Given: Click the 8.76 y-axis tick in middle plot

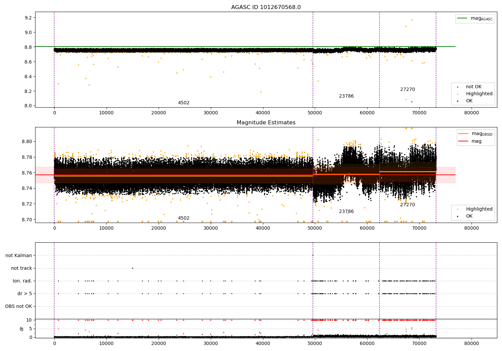Looking at the screenshot, I should (26, 173).
